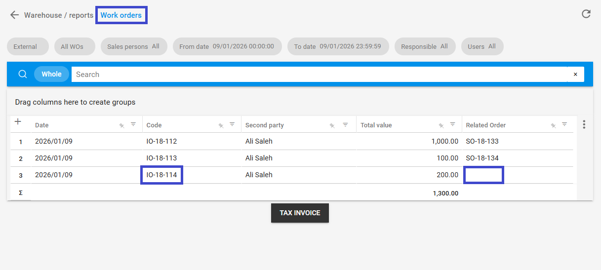Open the Second party column filter icon
Screen dimensions: 601x270
click(x=345, y=125)
